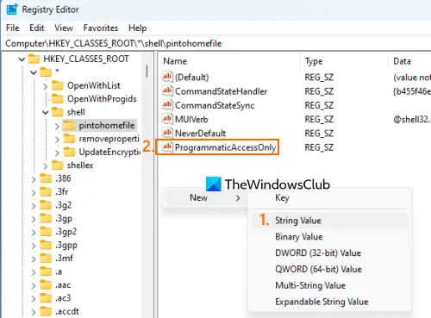
Task: Click the MUIVerb value icon
Action: point(167,119)
